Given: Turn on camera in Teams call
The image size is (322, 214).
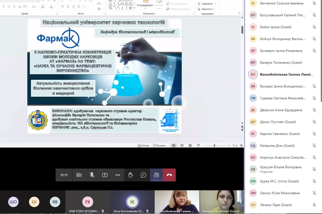Looking at the screenshot, I should point(79,175).
